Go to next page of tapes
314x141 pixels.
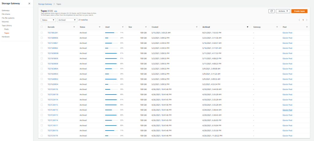pyautogui.click(x=307, y=20)
